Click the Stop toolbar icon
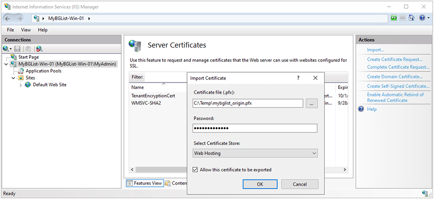Image resolution: width=434 pixels, height=199 pixels. 403,18
